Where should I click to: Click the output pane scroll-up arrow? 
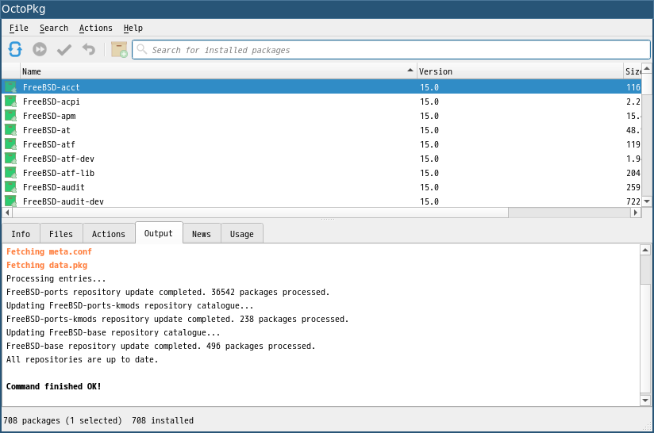[x=645, y=250]
